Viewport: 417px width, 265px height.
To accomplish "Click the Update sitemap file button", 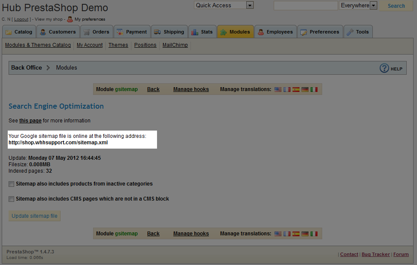I will 34,216.
